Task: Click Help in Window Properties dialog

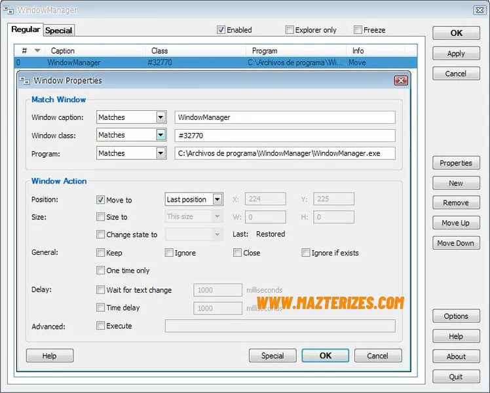Action: coord(50,356)
